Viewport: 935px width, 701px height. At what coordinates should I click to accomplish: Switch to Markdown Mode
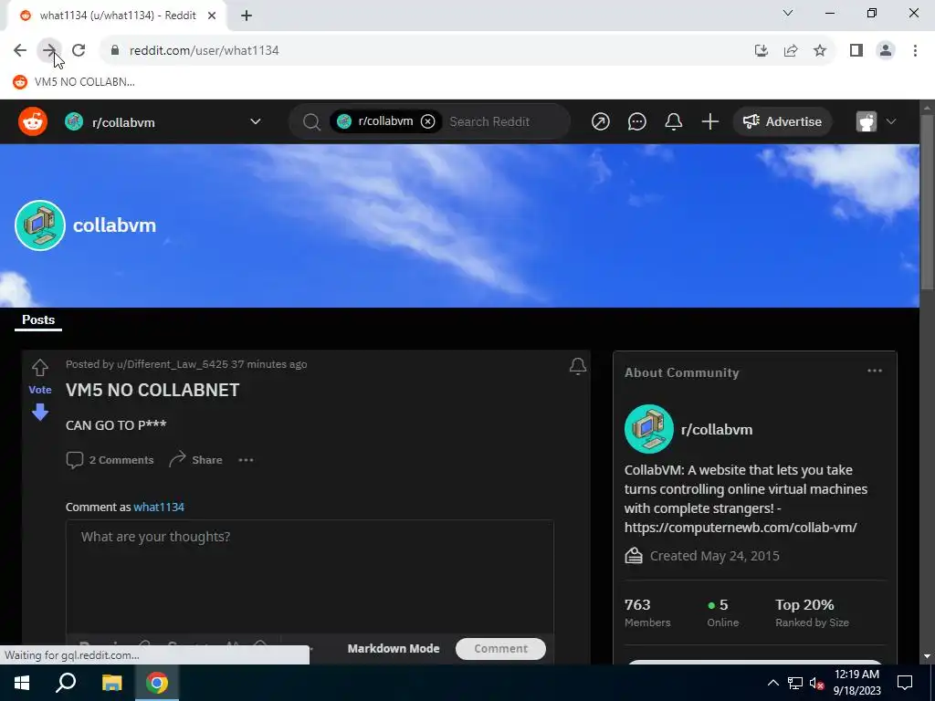click(x=394, y=649)
